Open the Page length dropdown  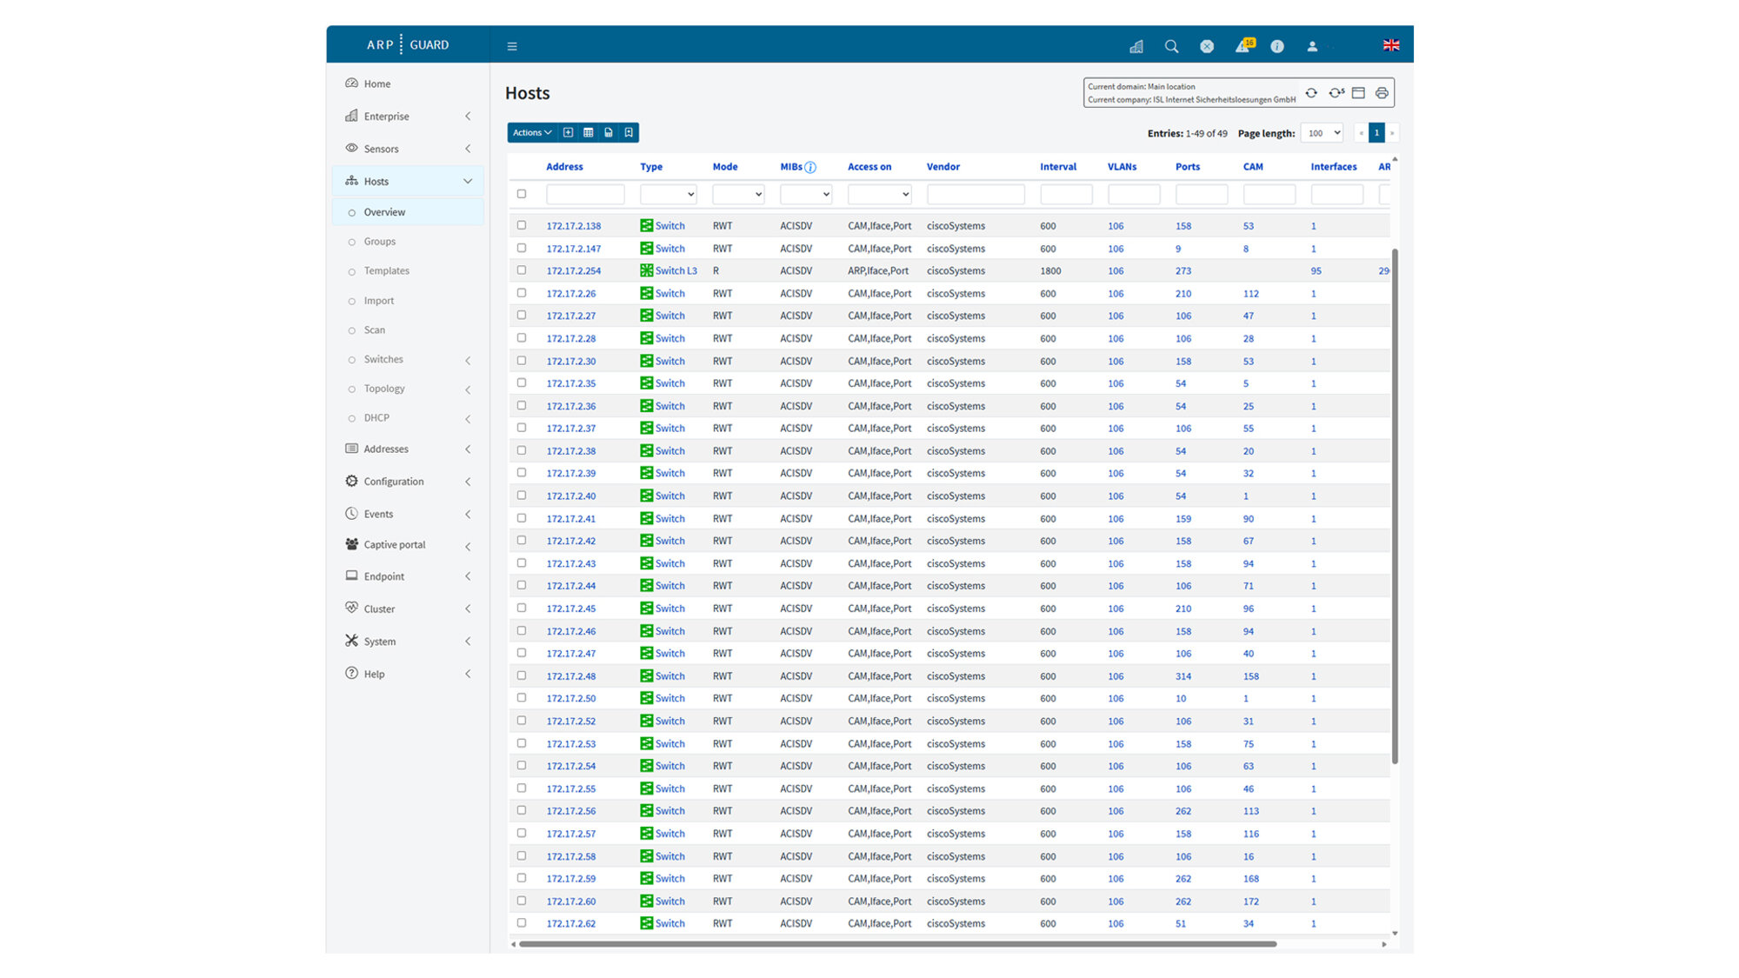tap(1323, 133)
